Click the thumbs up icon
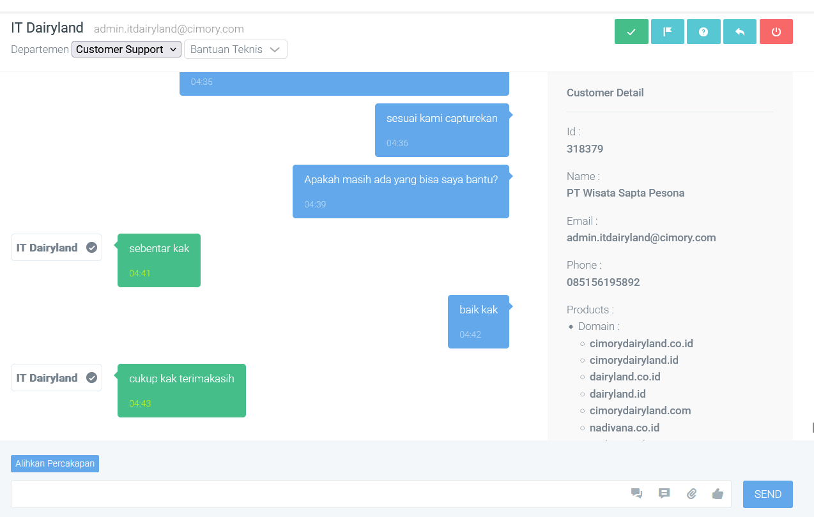This screenshot has height=517, width=814. (x=718, y=493)
